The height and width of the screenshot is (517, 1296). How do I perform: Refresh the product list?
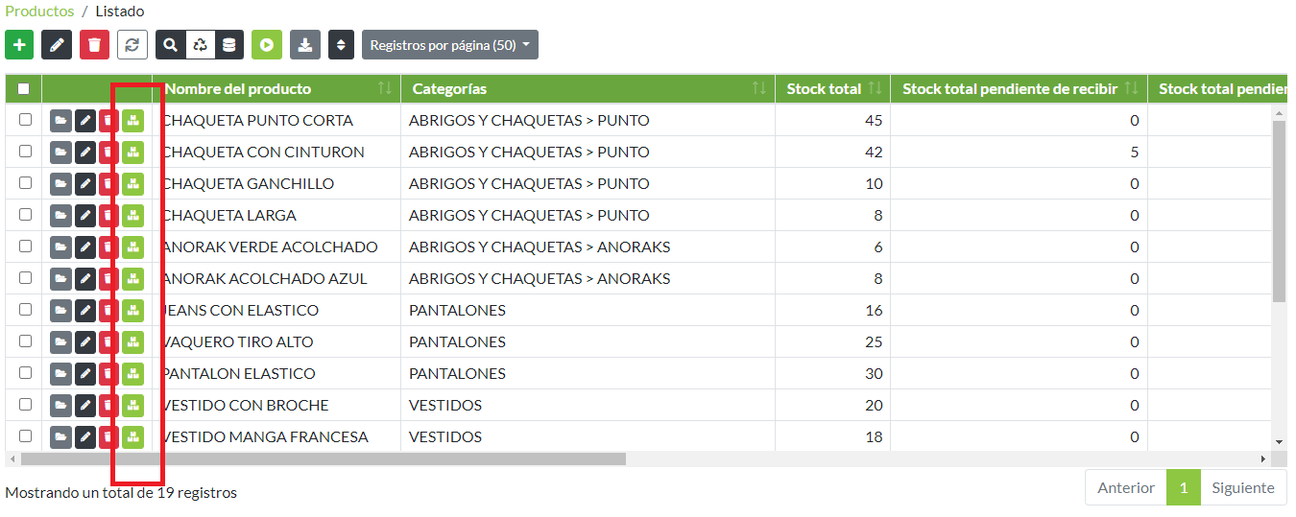click(132, 44)
